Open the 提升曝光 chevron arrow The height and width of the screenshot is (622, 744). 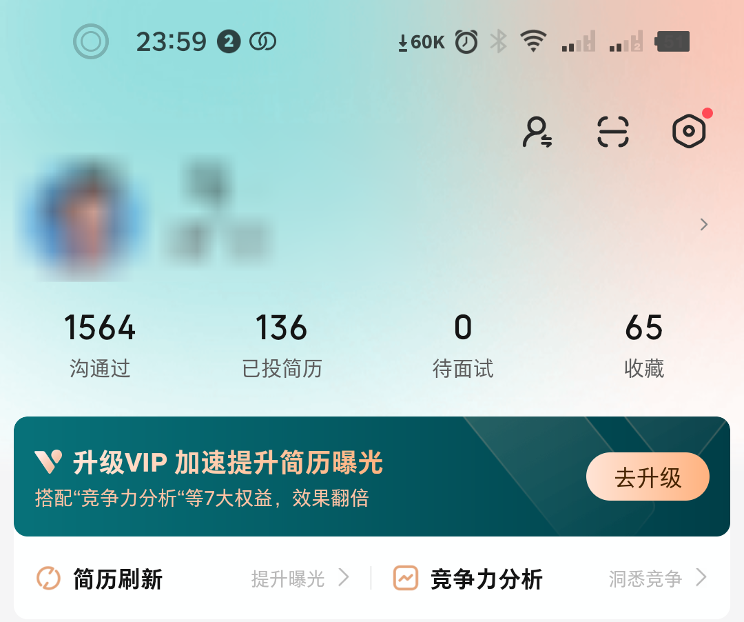click(344, 578)
